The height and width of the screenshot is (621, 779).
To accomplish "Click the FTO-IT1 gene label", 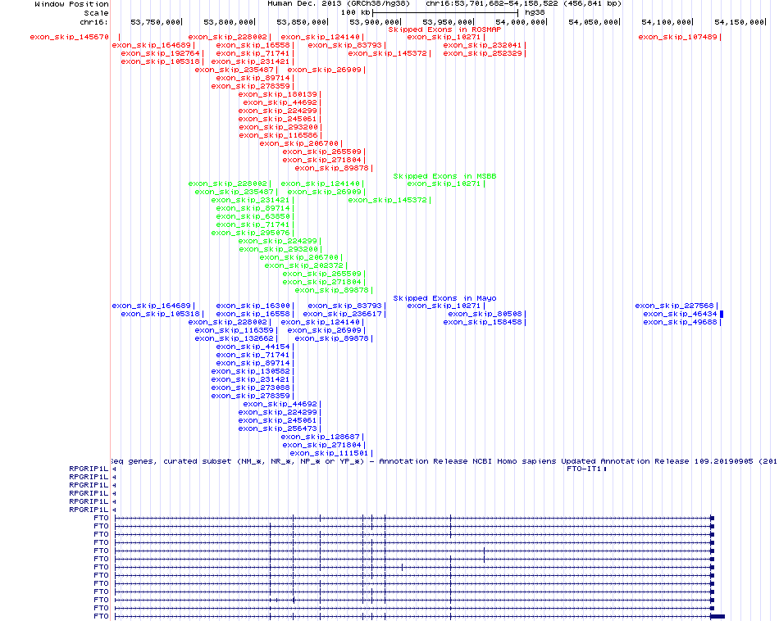I will point(584,469).
